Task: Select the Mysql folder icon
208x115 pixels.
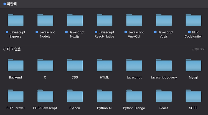Action: point(193,65)
